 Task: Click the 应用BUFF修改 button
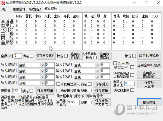[149, 56]
